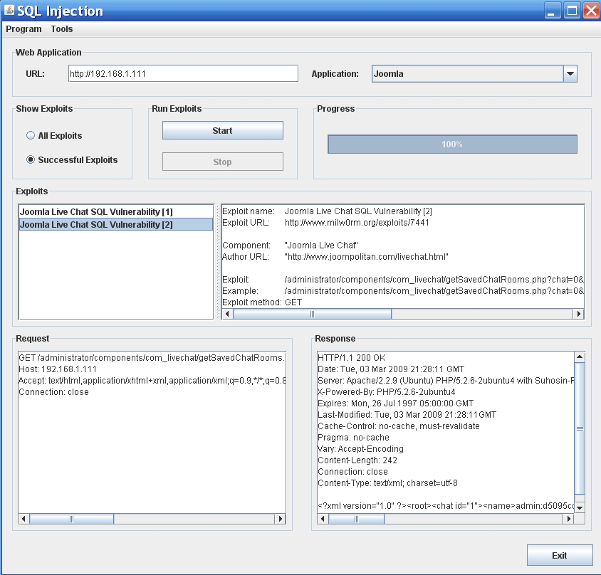601x575 pixels.
Task: Click the Content-Type: text/xml response line
Action: pyautogui.click(x=387, y=483)
